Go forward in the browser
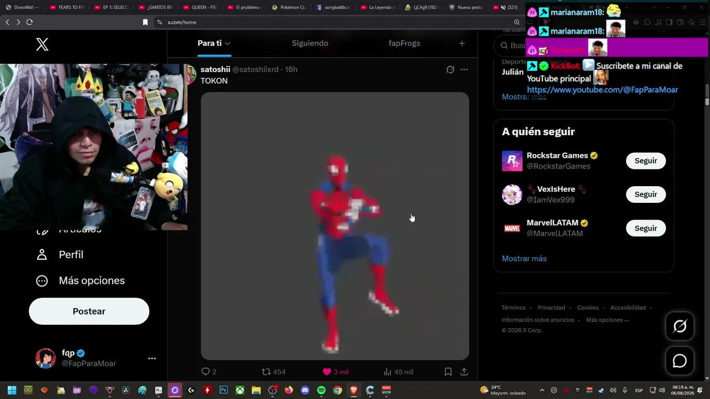The image size is (710, 399). [x=18, y=22]
